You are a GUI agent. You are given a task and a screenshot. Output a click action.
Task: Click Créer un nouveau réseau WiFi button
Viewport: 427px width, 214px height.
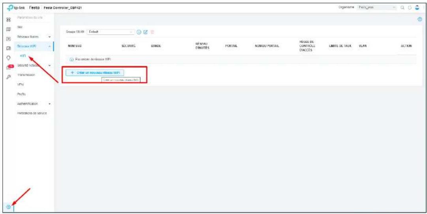pos(95,73)
